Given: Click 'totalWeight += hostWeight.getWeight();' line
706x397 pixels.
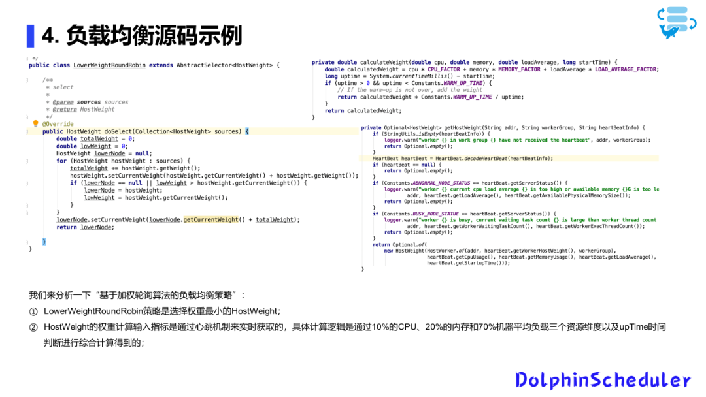Looking at the screenshot, I should pos(135,168).
